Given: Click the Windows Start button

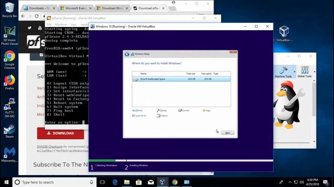Looking at the screenshot, I should pyautogui.click(x=6, y=182).
